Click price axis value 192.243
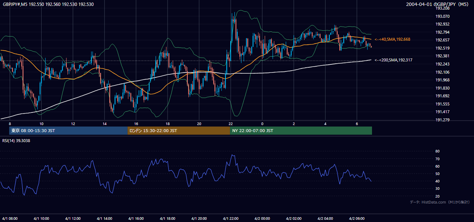Viewport: 474px width, 222px height. (x=442, y=64)
